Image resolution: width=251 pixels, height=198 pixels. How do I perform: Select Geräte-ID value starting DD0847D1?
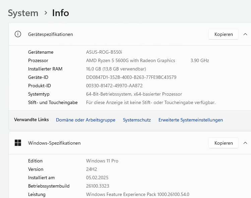(131, 77)
